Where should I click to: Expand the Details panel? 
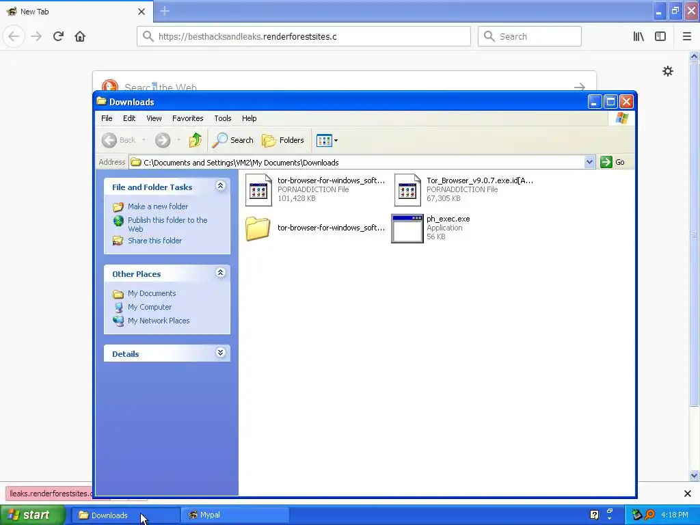coord(221,353)
